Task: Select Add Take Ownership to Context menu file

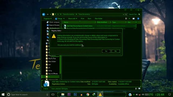Action: (x=100, y=26)
